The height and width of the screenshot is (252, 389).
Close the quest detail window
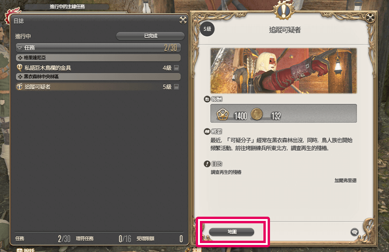point(370,17)
